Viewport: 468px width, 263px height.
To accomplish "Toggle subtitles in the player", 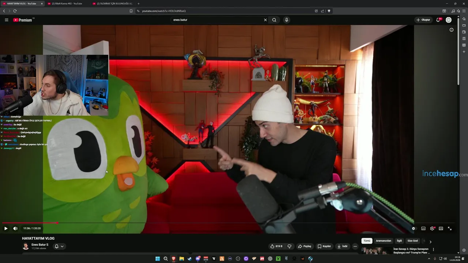I will 423,228.
